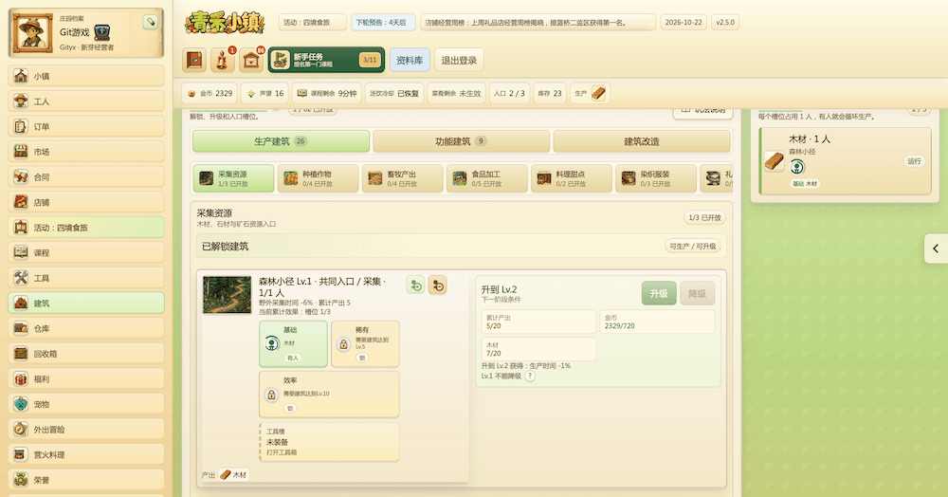Click the orange remove-worker icon on 森林小径
948x497 pixels.
click(x=438, y=285)
